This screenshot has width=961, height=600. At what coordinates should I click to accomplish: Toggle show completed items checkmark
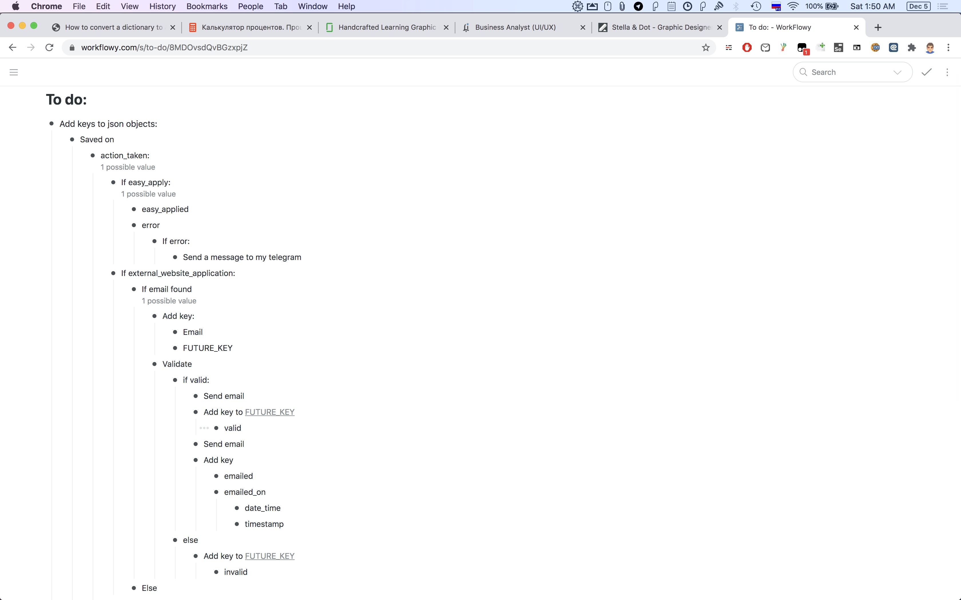click(926, 72)
